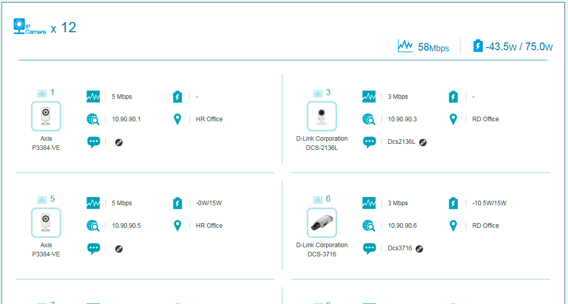Click the HR Office location of camera 1

click(209, 119)
